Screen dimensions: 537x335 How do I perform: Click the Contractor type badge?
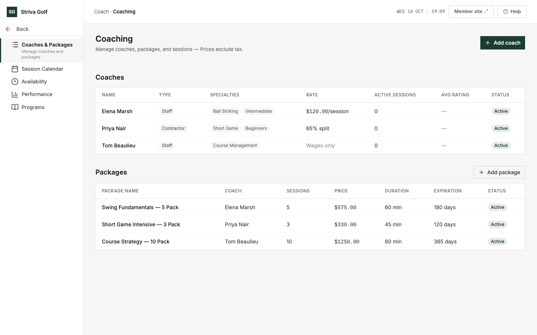(x=173, y=128)
